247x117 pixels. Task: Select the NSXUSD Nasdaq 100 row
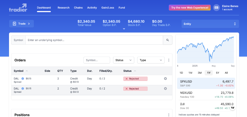pyautogui.click(x=206, y=94)
